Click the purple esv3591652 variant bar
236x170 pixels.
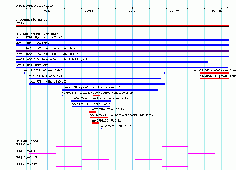point(122,51)
